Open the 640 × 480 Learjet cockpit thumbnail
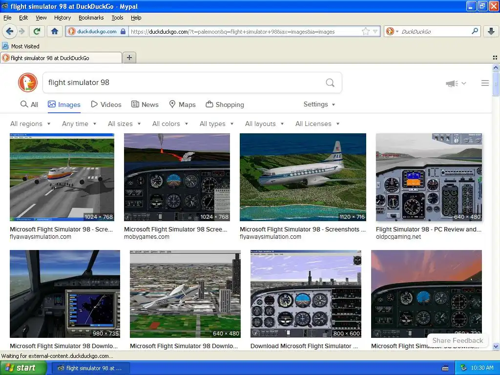The height and width of the screenshot is (375, 500). tap(429, 177)
